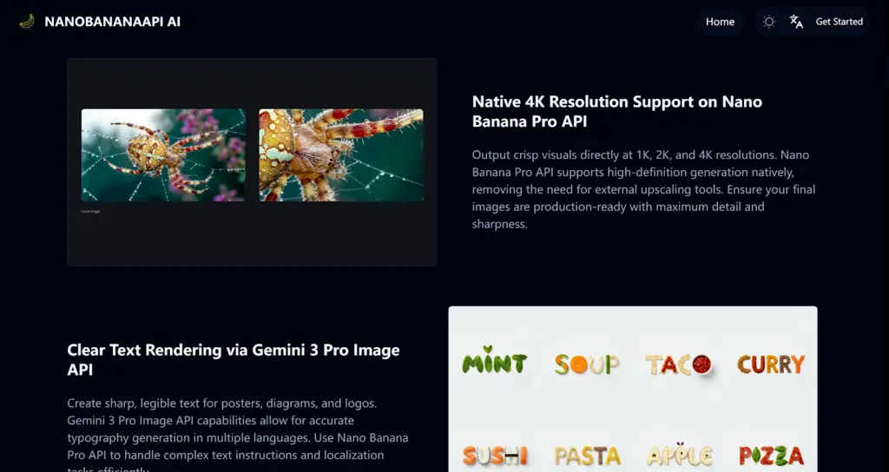Click the TACO food lettering graphic
This screenshot has height=472, width=889.
coord(679,364)
